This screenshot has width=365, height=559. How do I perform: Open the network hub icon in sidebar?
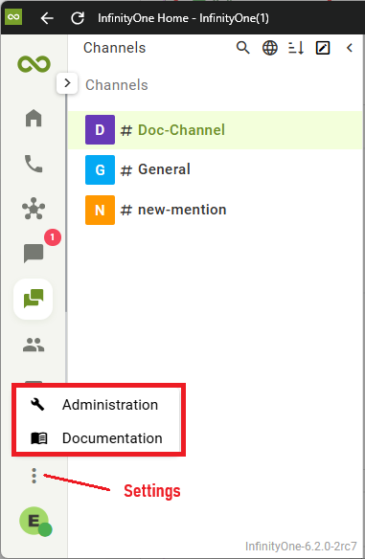[34, 209]
